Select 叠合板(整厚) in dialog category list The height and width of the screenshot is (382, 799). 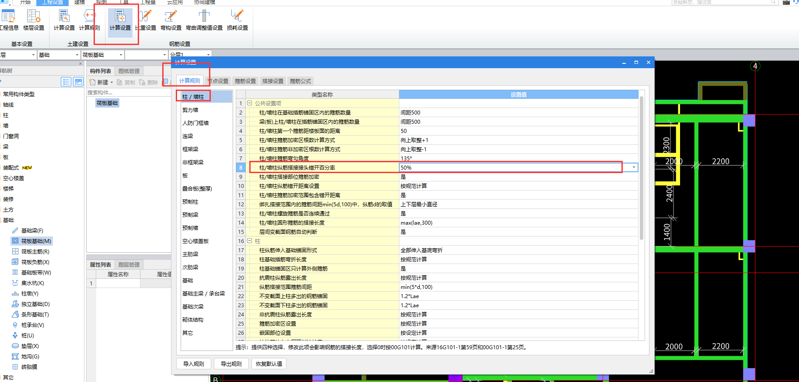197,188
